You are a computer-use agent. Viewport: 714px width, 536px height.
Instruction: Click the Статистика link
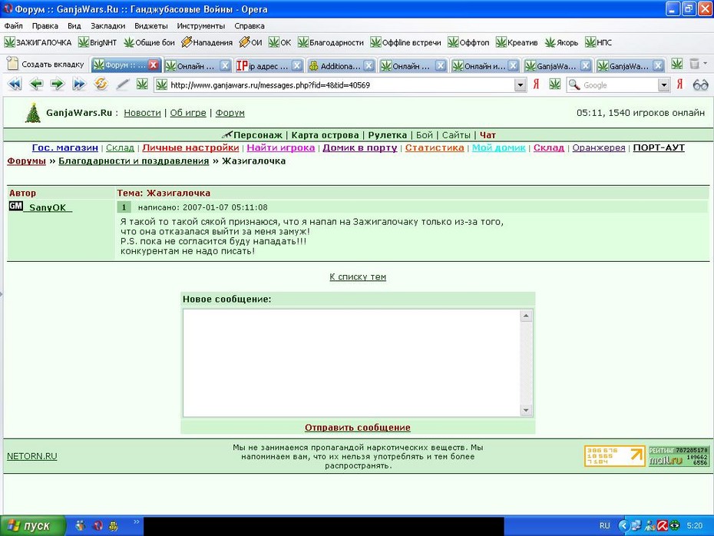pyautogui.click(x=435, y=147)
